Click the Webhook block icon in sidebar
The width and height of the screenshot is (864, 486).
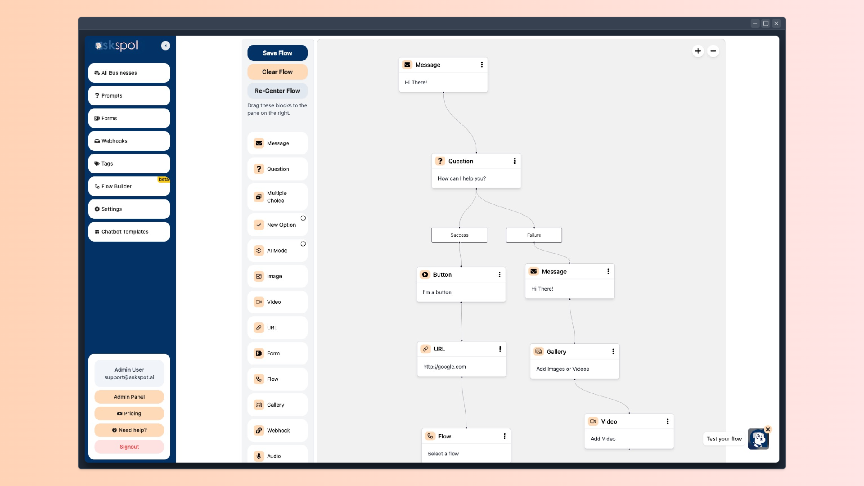coord(258,430)
